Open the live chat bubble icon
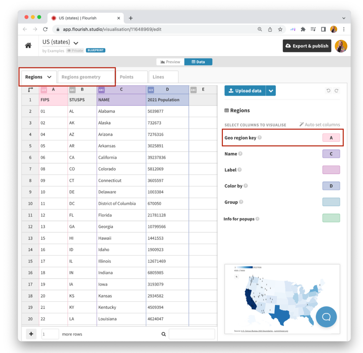The width and height of the screenshot is (363, 353). [x=326, y=317]
